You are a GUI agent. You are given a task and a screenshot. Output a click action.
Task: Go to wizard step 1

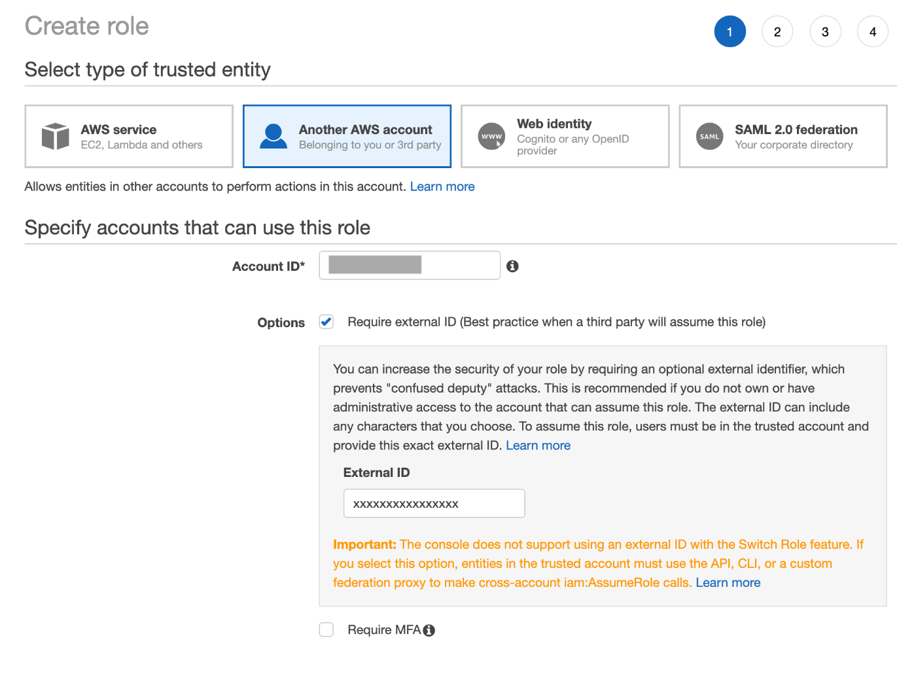[730, 31]
